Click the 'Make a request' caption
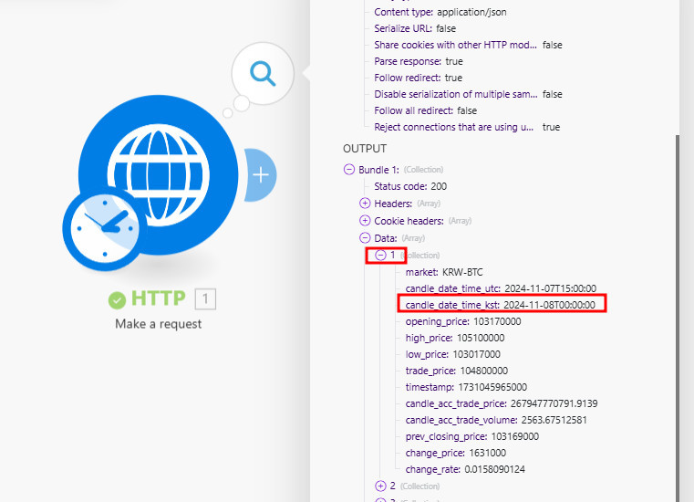The height and width of the screenshot is (502, 694). (x=158, y=324)
